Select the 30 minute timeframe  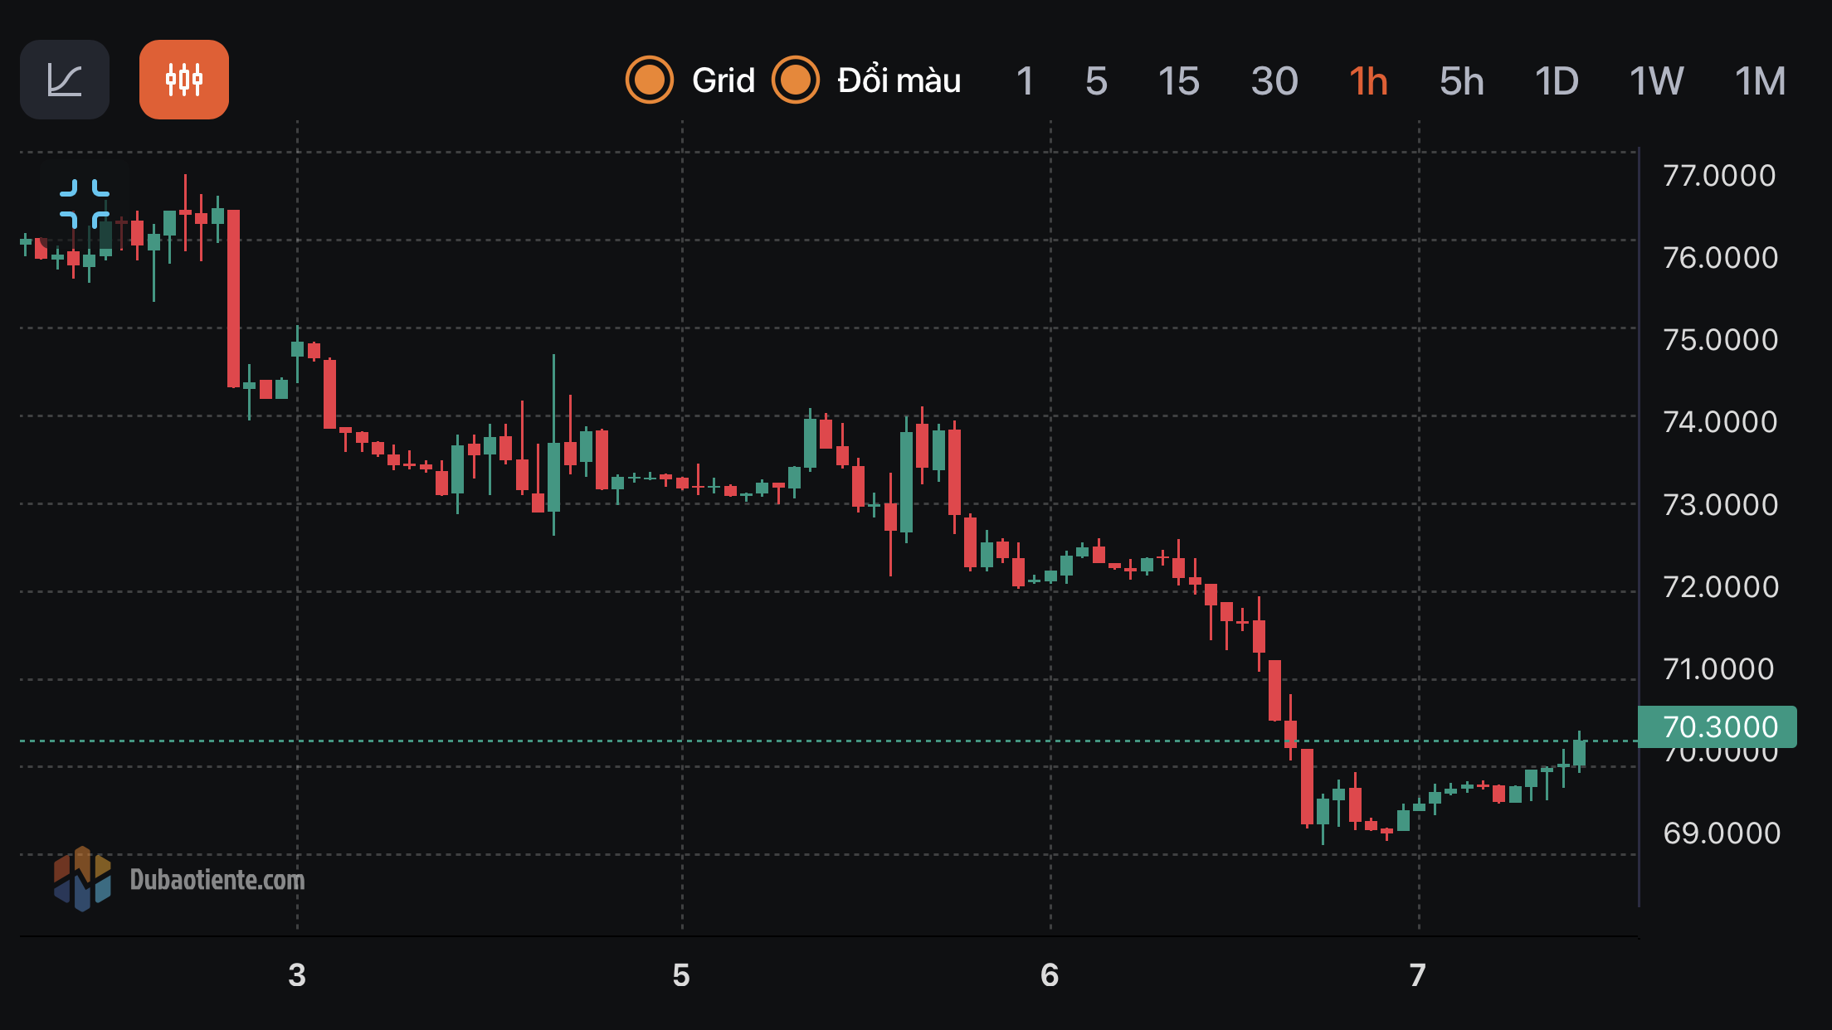point(1274,80)
